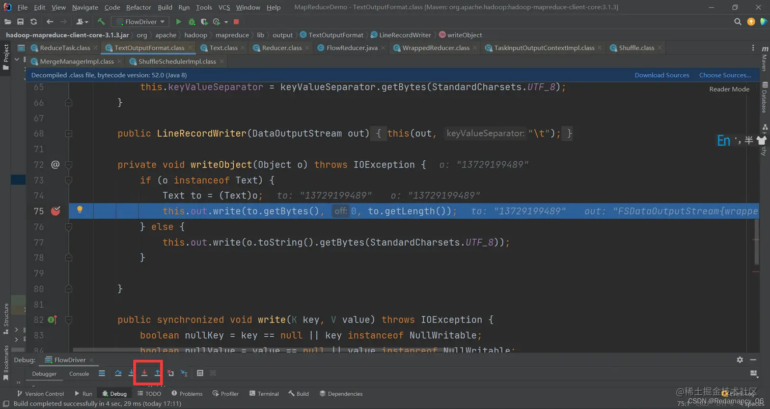Toggle Reader Mode in the editor
The image size is (770, 409).
click(x=729, y=89)
